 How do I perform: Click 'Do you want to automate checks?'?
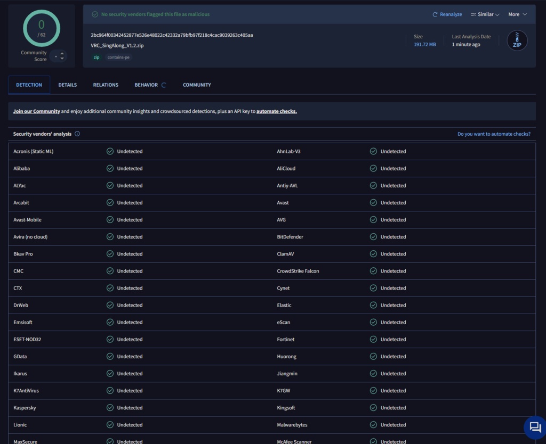(x=494, y=134)
